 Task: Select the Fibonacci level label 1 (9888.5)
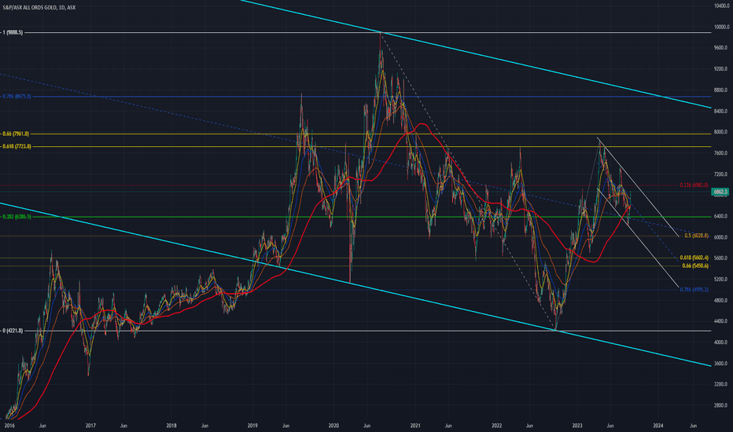point(13,33)
